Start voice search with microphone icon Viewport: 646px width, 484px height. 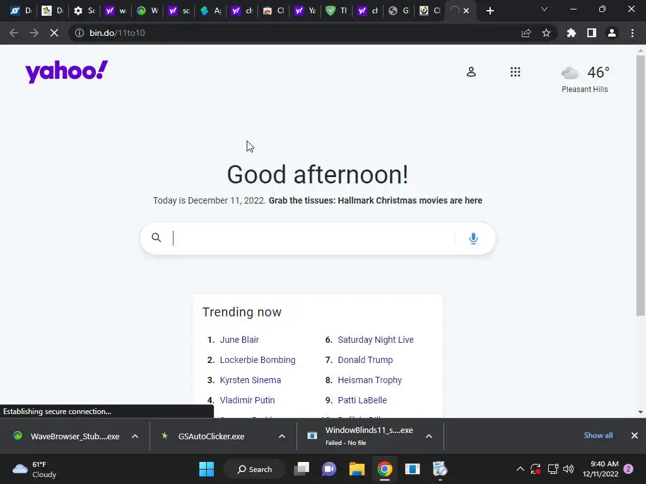[473, 238]
